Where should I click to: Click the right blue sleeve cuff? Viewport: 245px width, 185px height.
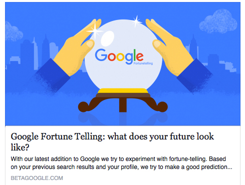[194, 75]
